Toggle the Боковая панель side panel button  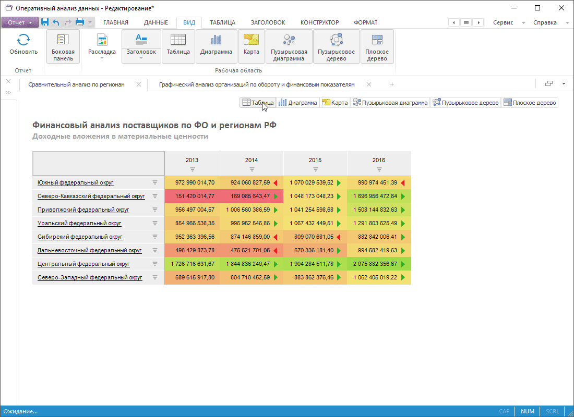point(63,46)
